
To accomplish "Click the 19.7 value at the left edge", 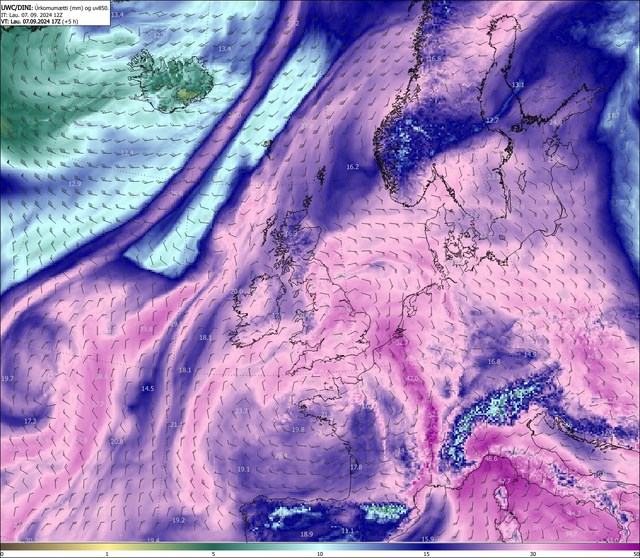I will pos(7,378).
